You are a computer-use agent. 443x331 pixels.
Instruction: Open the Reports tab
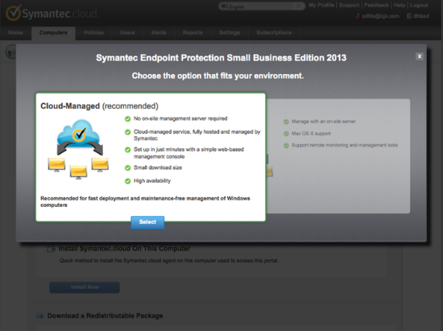[193, 33]
